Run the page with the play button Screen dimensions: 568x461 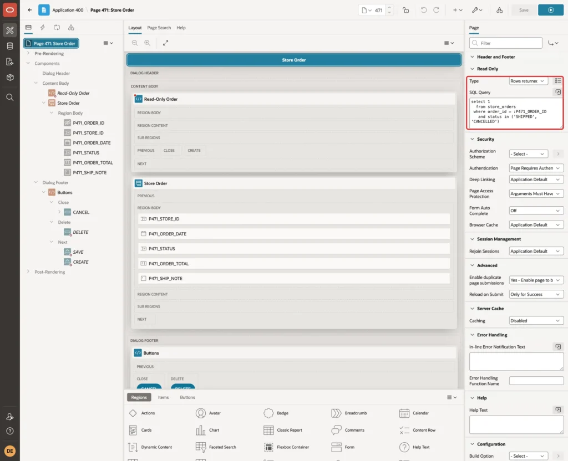click(x=551, y=10)
